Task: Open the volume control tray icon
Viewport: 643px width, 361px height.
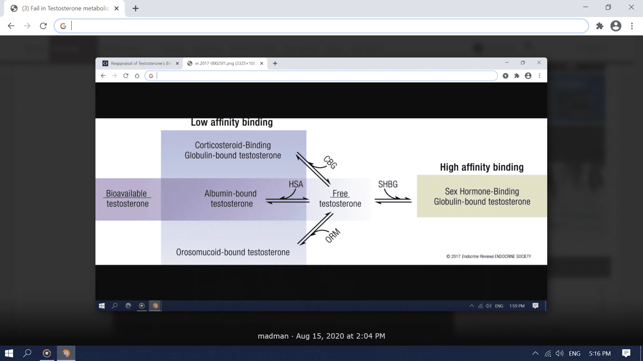Action: [560, 353]
